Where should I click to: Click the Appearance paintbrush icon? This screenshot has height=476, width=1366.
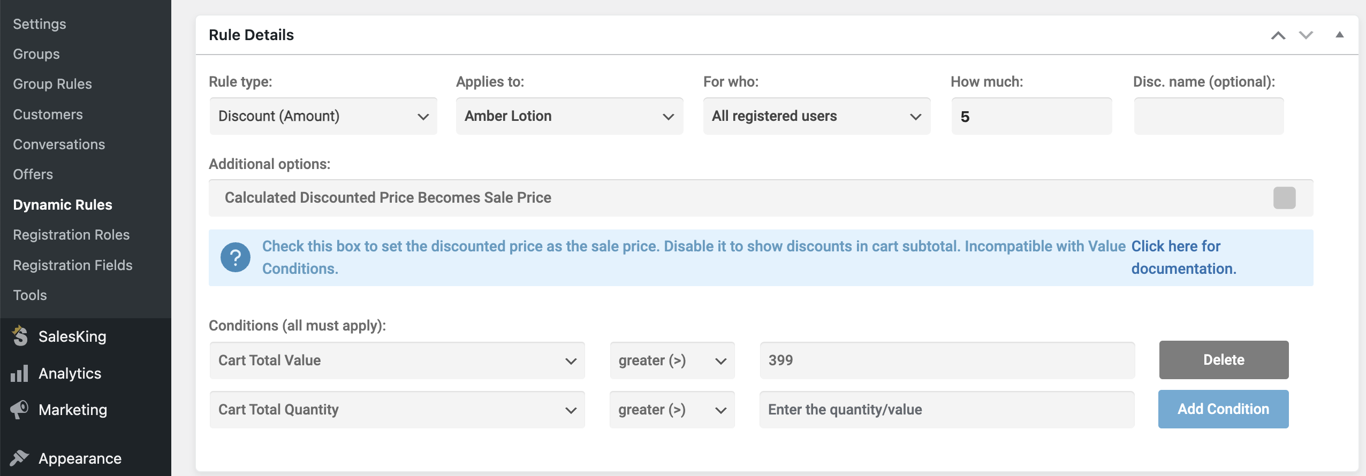[x=19, y=458]
